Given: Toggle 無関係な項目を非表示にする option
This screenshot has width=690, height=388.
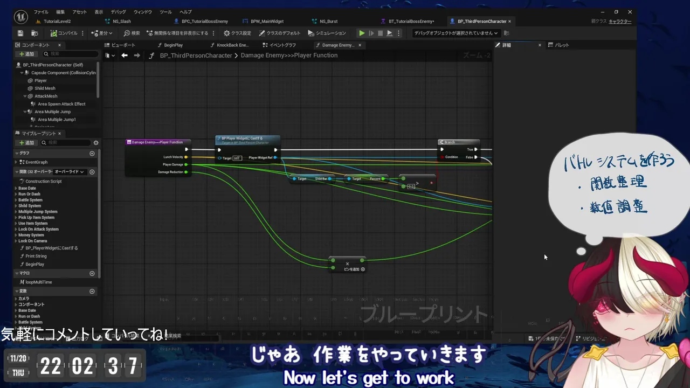Looking at the screenshot, I should [x=177, y=33].
